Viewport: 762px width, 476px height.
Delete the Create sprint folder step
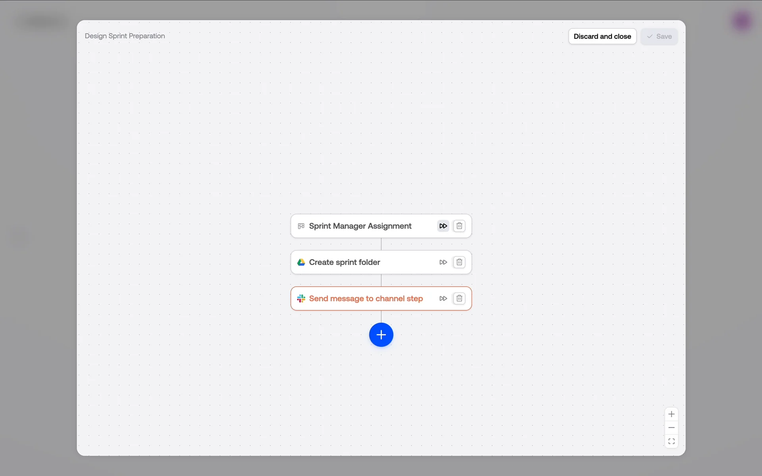pyautogui.click(x=459, y=262)
